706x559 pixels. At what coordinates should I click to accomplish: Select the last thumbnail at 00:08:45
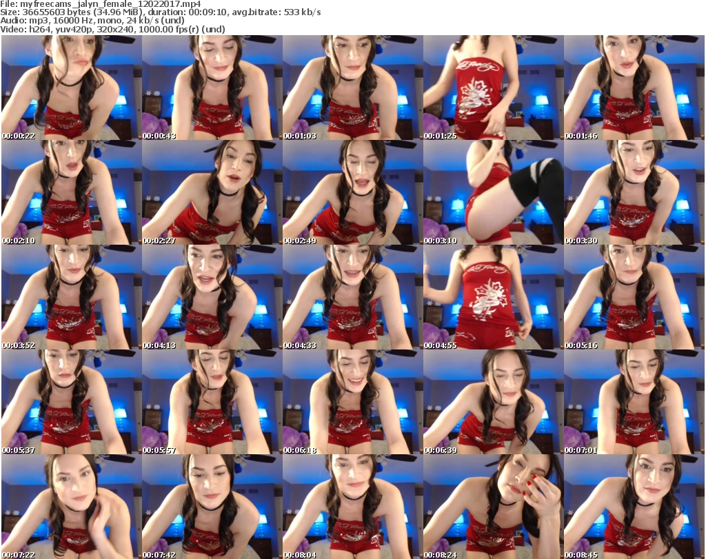[x=633, y=507]
